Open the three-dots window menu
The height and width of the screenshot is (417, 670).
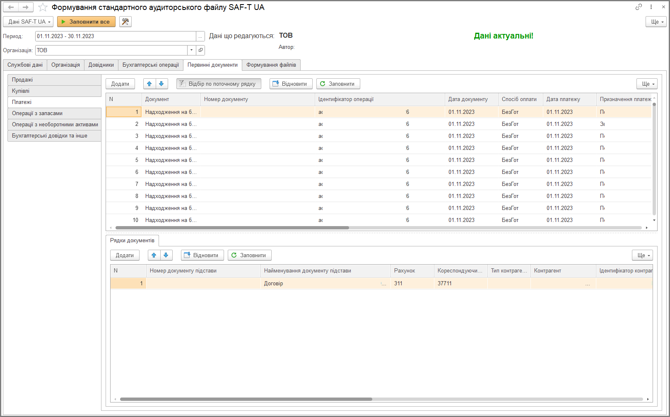[x=651, y=7]
